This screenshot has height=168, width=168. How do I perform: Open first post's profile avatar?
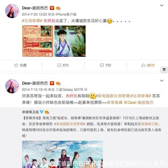pyautogui.click(x=12, y=11)
